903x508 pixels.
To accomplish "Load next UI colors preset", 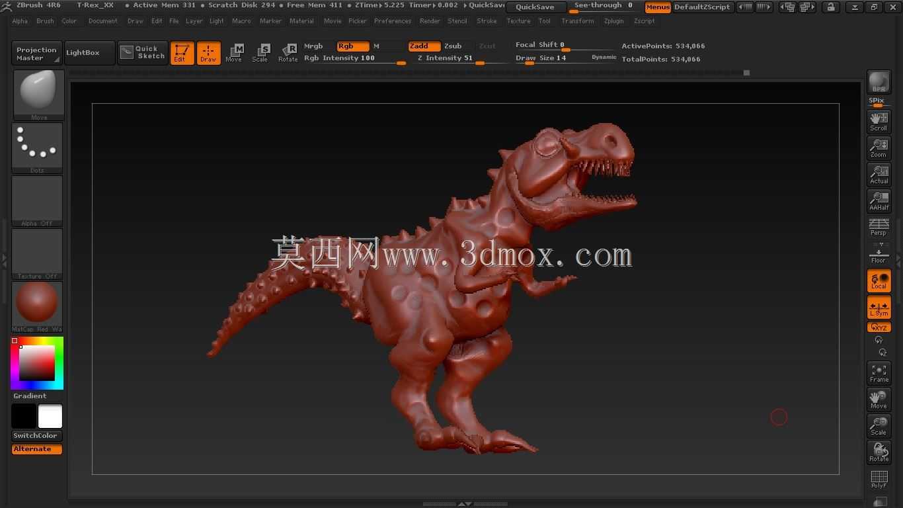I will pyautogui.click(x=764, y=7).
